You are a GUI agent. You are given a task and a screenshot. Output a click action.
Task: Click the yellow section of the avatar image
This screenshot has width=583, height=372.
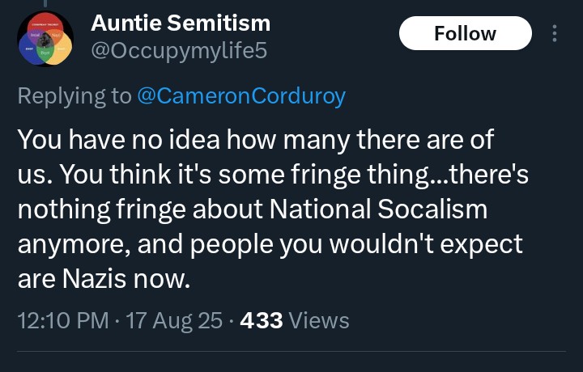tap(61, 50)
